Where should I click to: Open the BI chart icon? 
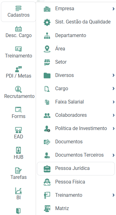(x=18, y=191)
